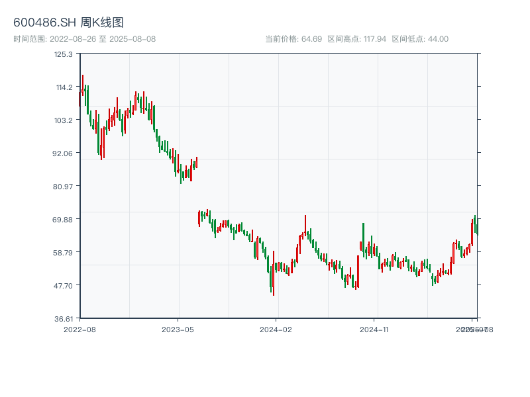Click the 69.88 y-axis price label

64,220
